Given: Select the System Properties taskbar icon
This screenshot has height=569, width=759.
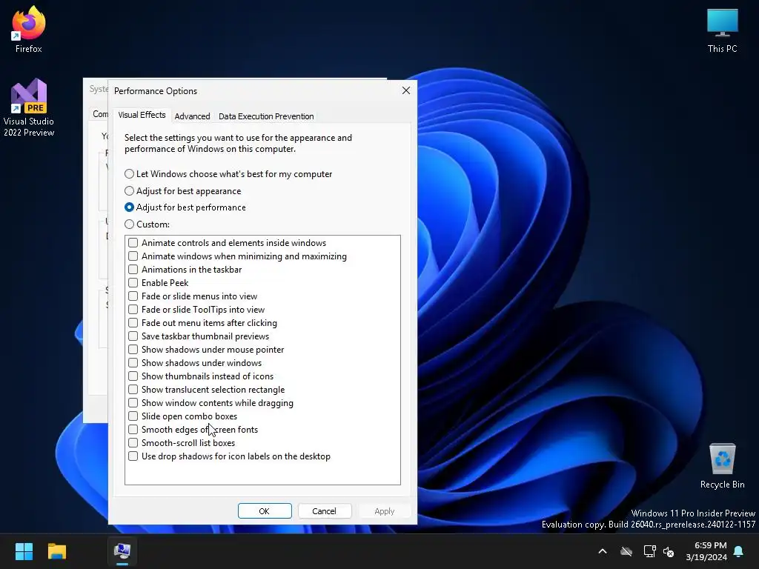Looking at the screenshot, I should pos(122,551).
